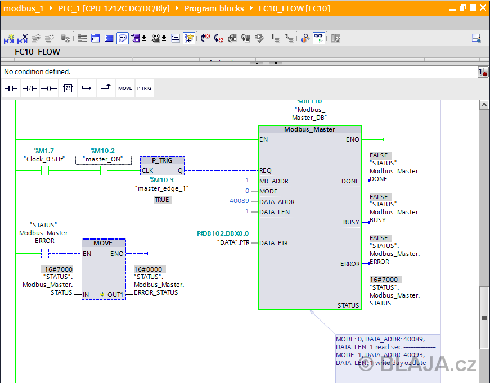Toggle free-form comments speech bubble icon
Image resolution: width=490 pixels, height=383 pixels.
click(x=123, y=38)
